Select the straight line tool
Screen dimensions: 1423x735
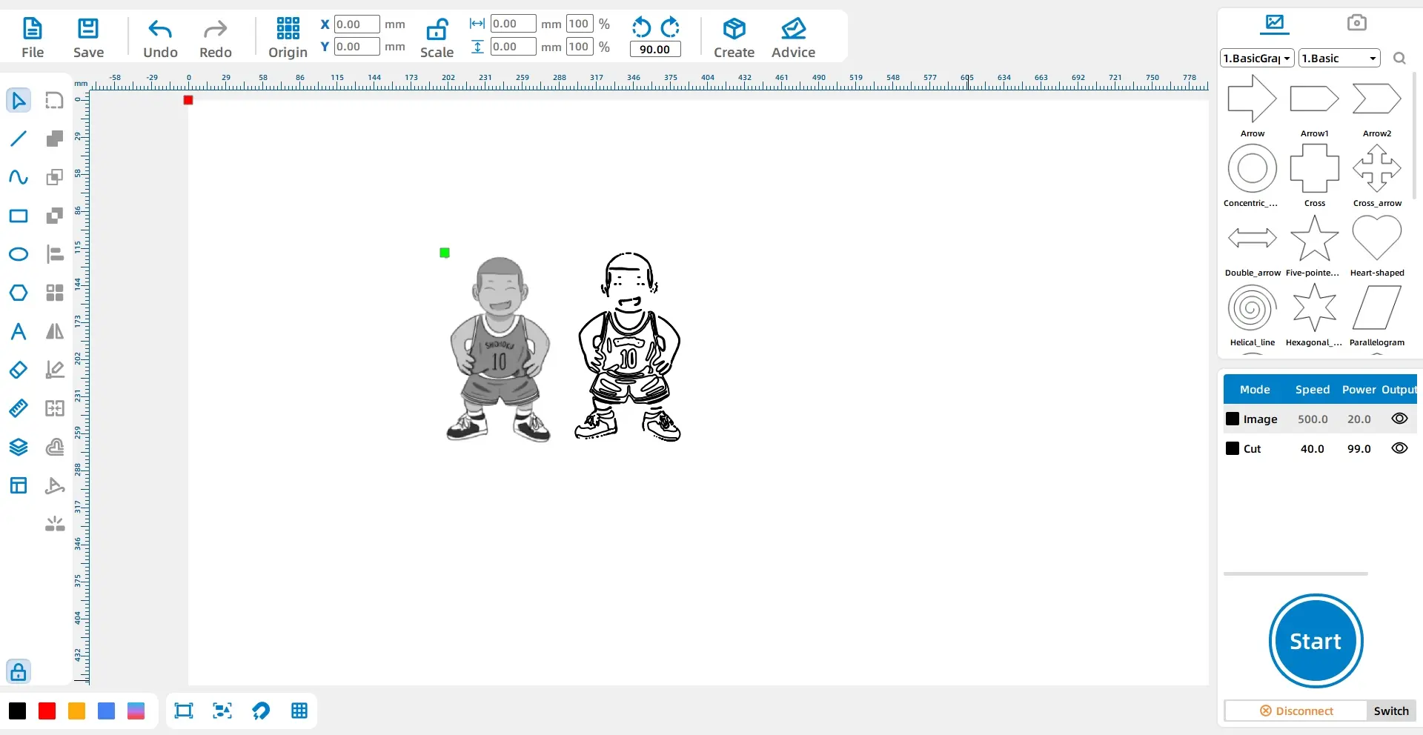pos(19,139)
